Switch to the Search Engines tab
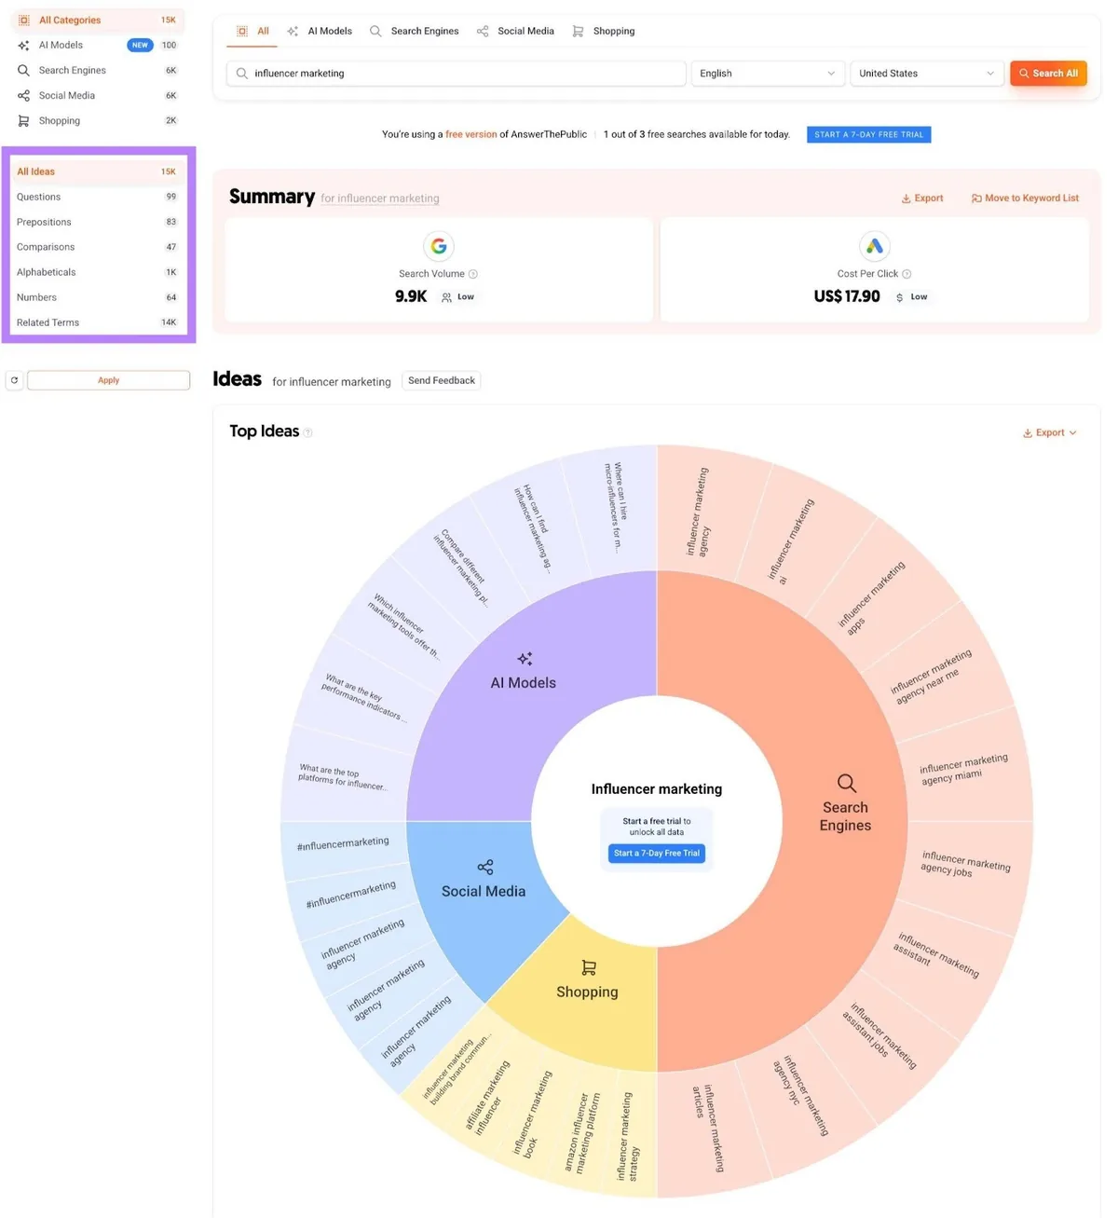The height and width of the screenshot is (1218, 1118). point(415,31)
